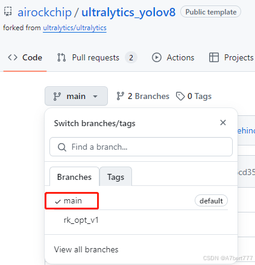Image resolution: width=255 pixels, height=265 pixels.
Task: Click the Code tab angle-brackets icon
Action: pos(13,57)
